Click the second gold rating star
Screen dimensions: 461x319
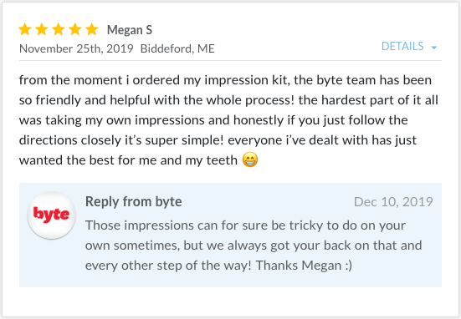pos(42,29)
